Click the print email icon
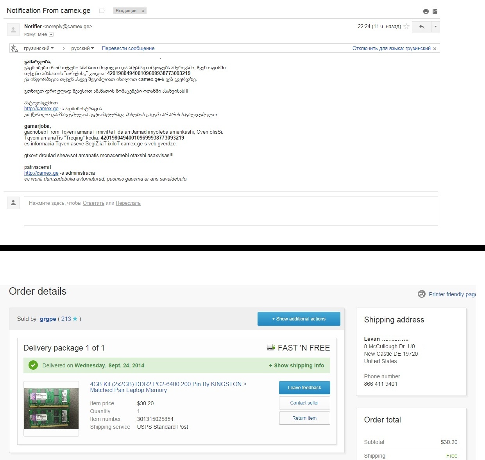 [x=426, y=11]
